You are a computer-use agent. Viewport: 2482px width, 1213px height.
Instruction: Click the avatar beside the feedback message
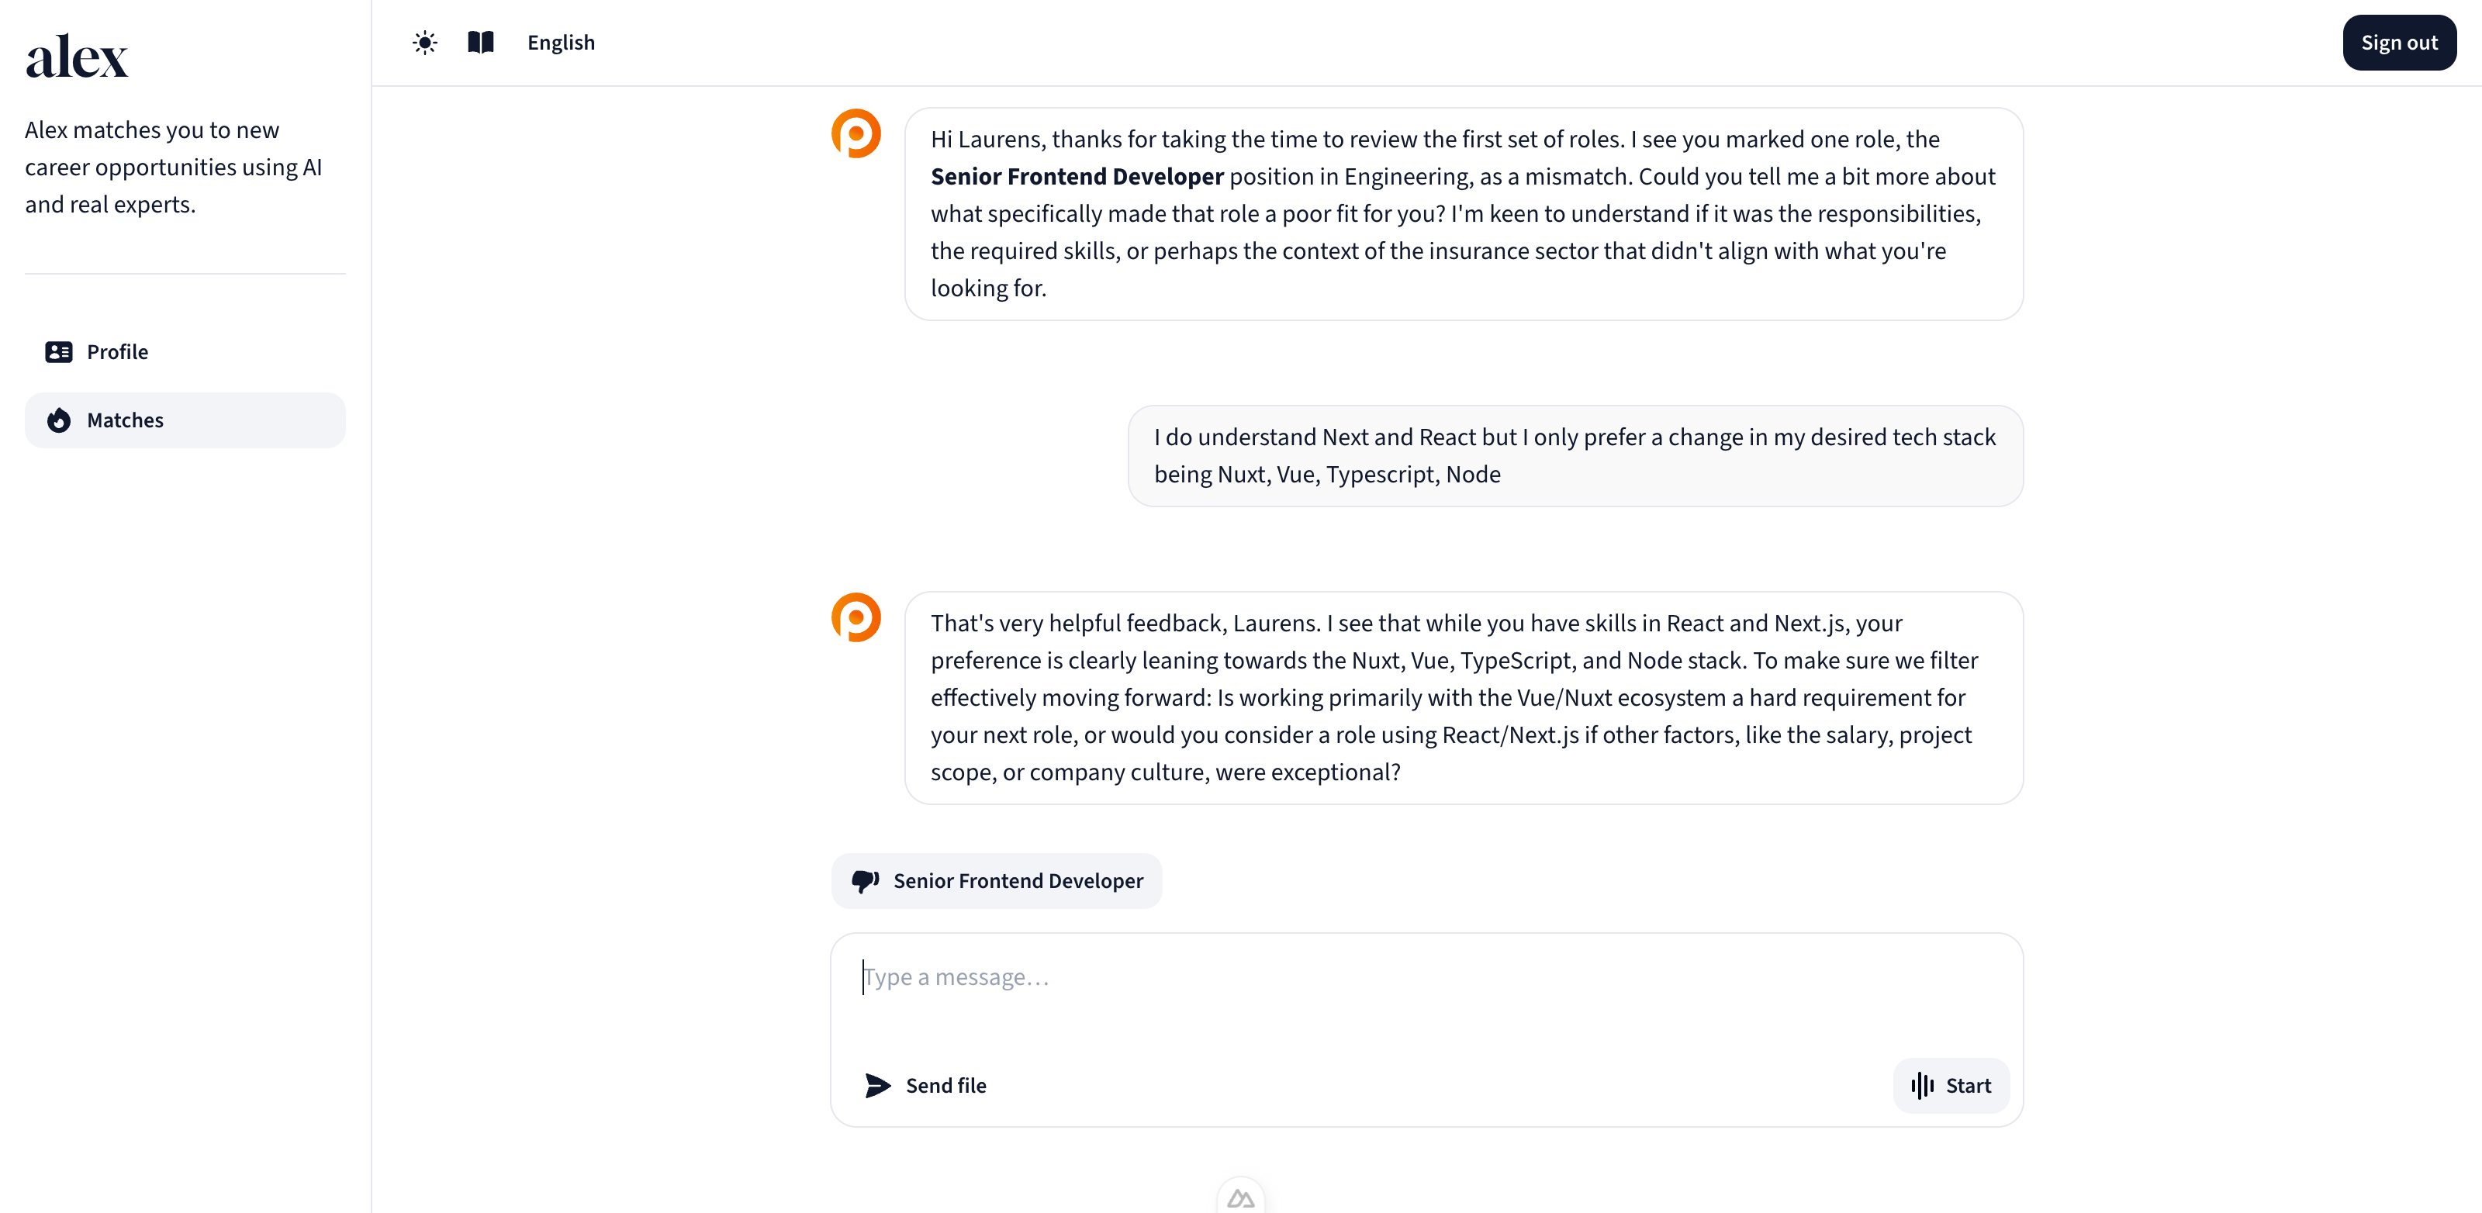(856, 617)
